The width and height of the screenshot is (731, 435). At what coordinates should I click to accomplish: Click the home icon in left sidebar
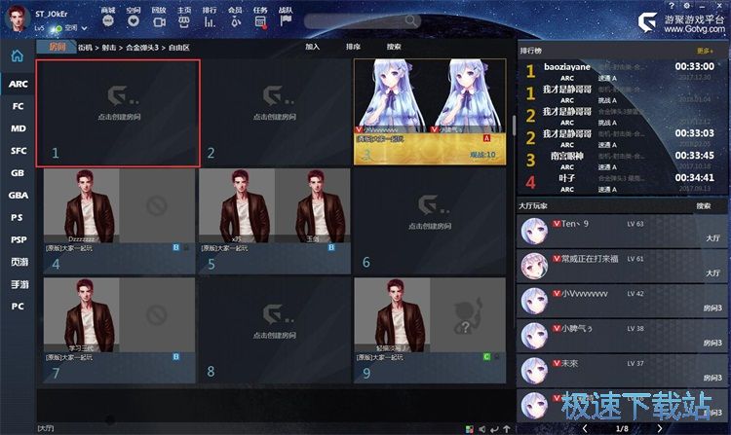click(18, 55)
